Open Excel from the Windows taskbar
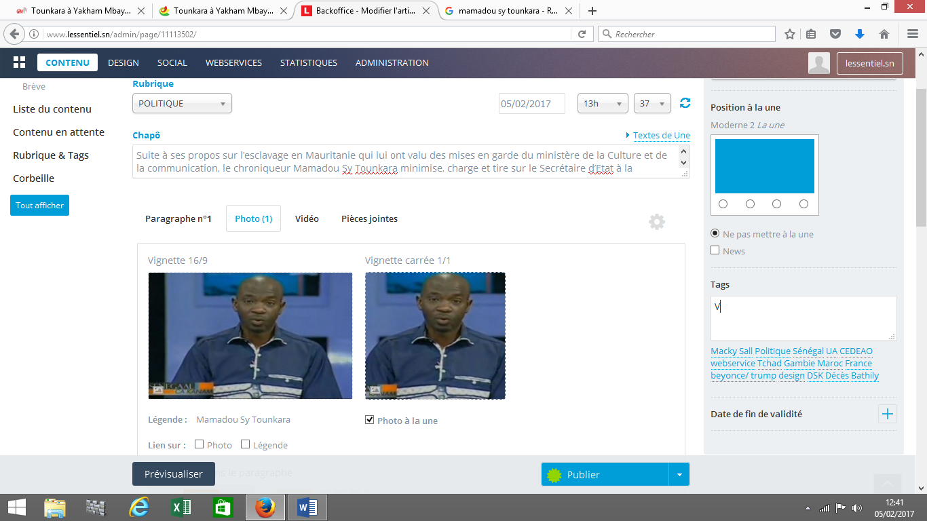The width and height of the screenshot is (927, 521). (181, 507)
